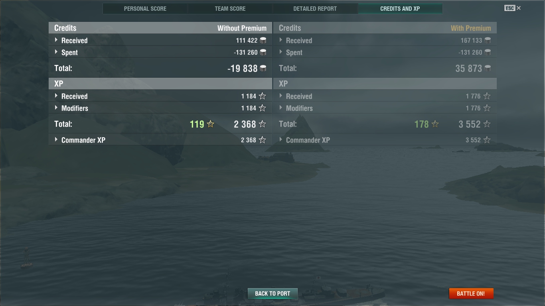Click the star icon beside Commander XP 3 552
Image resolution: width=545 pixels, height=306 pixels.
tap(487, 140)
